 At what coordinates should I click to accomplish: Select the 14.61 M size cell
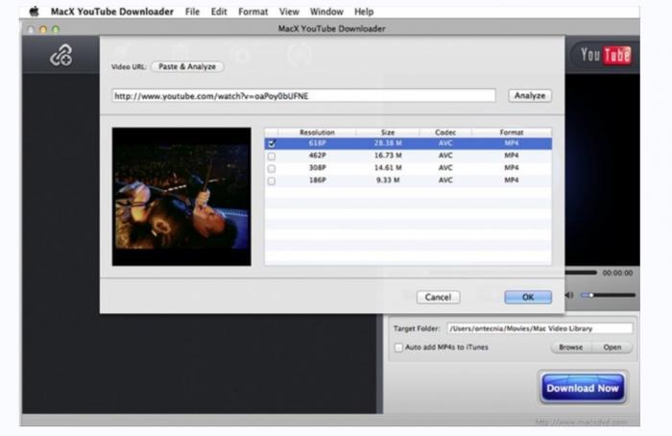(388, 168)
